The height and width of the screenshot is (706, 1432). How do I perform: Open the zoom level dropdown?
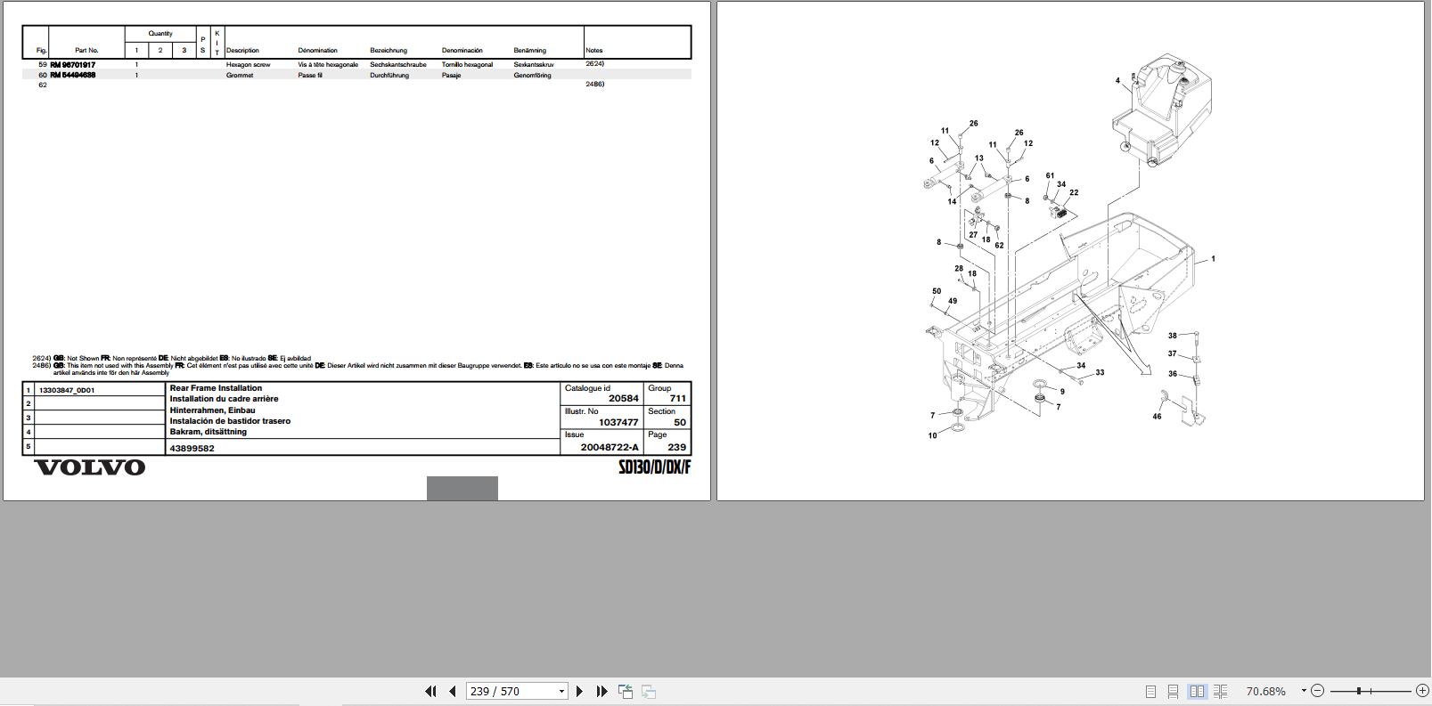tap(1303, 691)
